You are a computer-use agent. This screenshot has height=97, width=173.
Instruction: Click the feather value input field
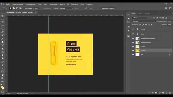36,8
